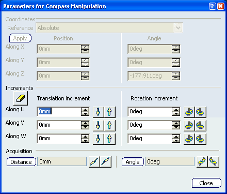The width and height of the screenshot is (227, 194).
Task: Increase Along W rotation increment spinner
Action: pyautogui.click(x=176, y=137)
